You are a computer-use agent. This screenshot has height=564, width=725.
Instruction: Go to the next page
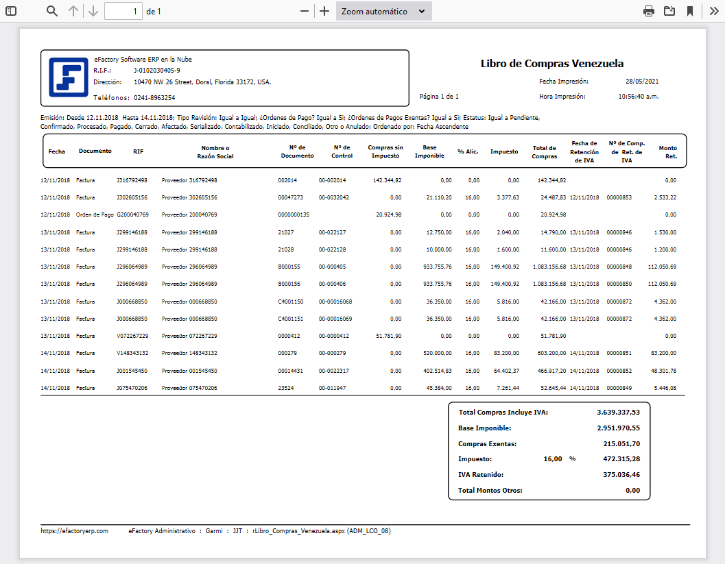(93, 11)
